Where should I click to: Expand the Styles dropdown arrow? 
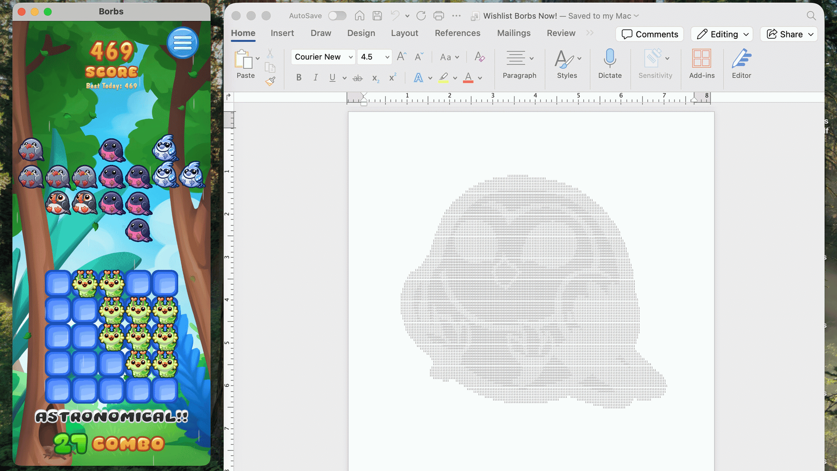click(579, 58)
